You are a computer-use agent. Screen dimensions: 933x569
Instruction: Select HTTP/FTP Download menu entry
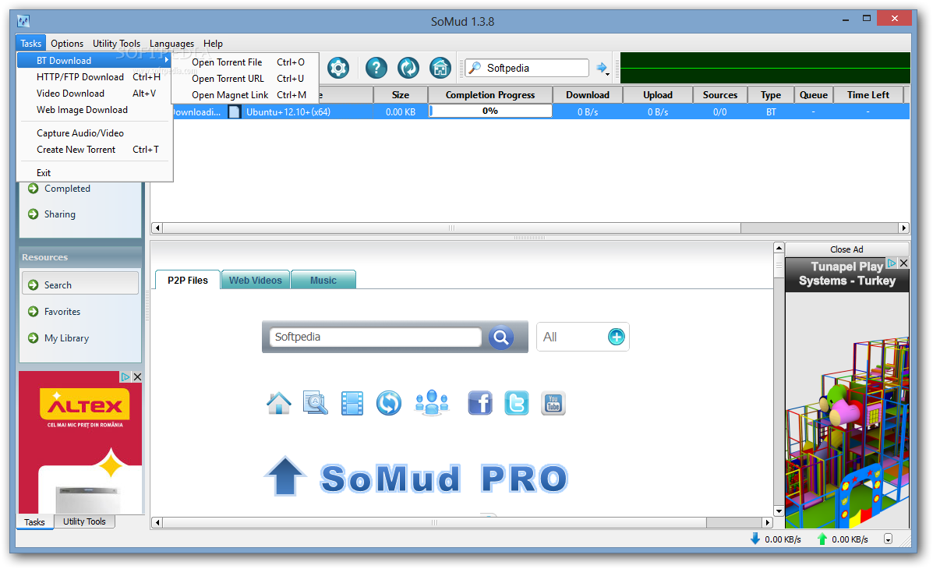pyautogui.click(x=94, y=77)
